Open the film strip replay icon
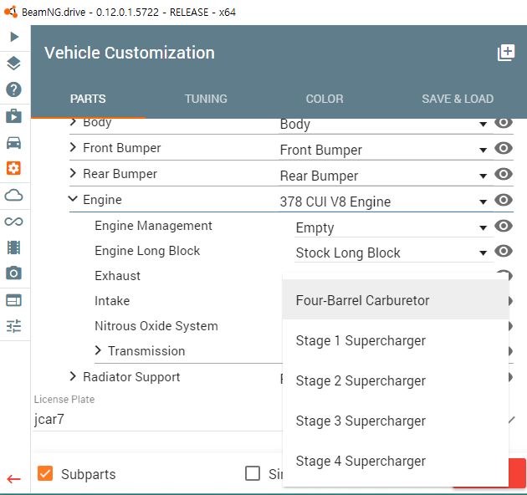This screenshot has height=495, width=527. pyautogui.click(x=13, y=247)
